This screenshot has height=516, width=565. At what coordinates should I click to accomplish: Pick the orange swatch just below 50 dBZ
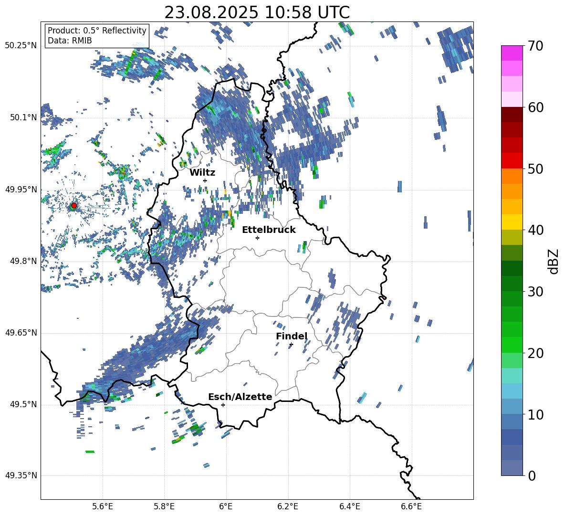click(512, 176)
